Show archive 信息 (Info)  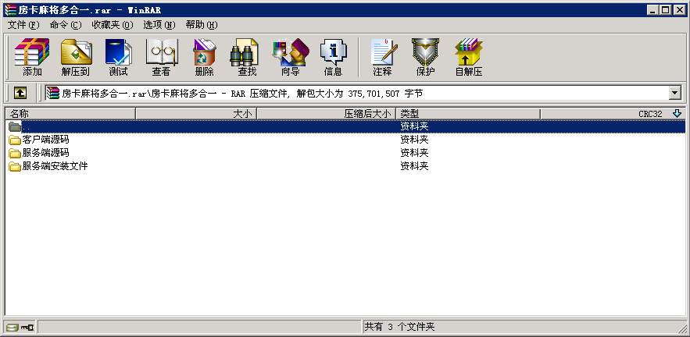click(x=333, y=57)
